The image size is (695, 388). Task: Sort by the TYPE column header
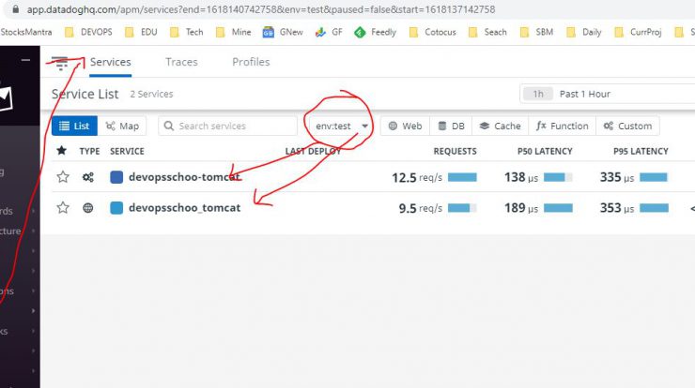pyautogui.click(x=89, y=151)
